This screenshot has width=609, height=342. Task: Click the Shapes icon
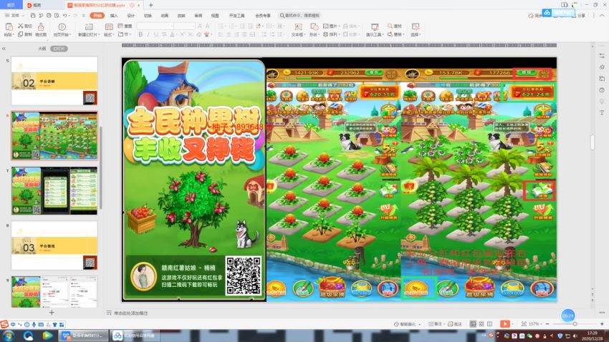(x=314, y=26)
